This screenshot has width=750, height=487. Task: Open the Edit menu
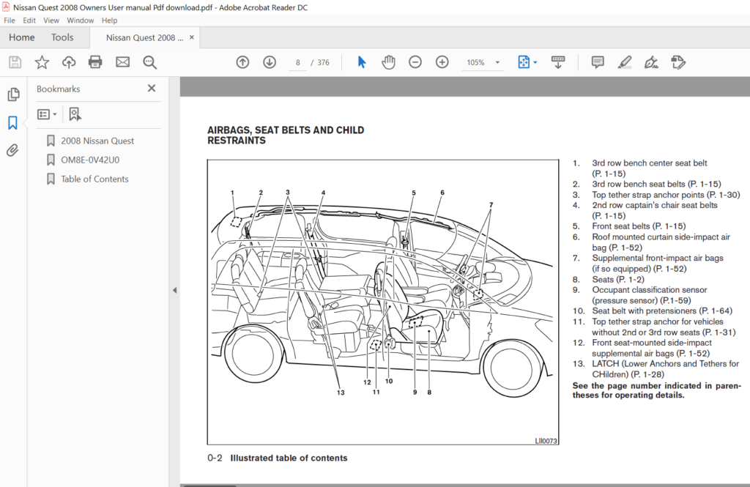[x=29, y=20]
